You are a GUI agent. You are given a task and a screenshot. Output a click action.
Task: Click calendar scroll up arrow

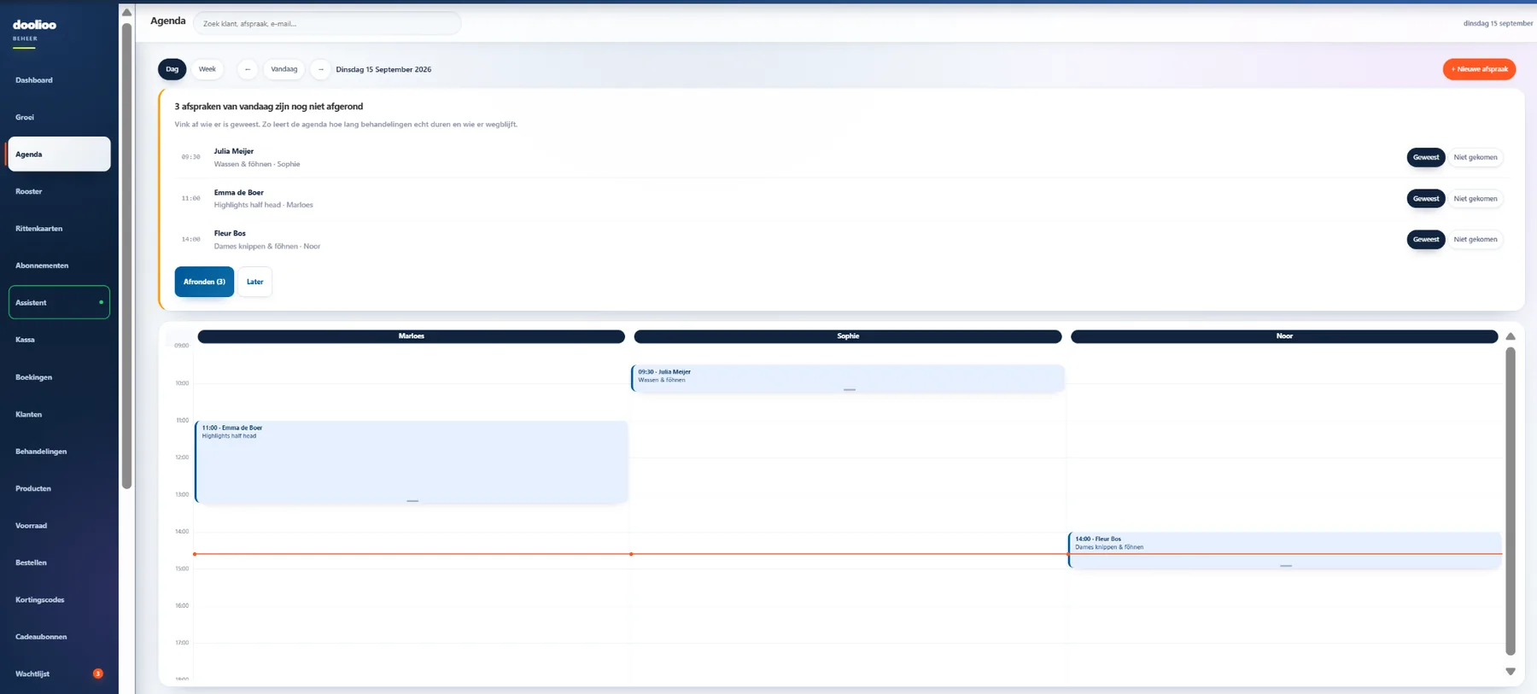coord(1510,336)
